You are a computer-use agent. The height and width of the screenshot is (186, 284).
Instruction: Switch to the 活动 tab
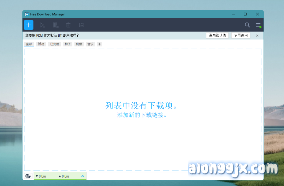click(41, 44)
